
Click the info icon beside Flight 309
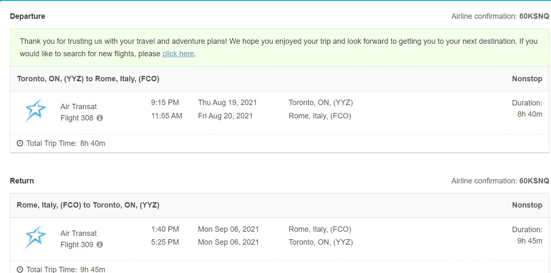pos(100,245)
